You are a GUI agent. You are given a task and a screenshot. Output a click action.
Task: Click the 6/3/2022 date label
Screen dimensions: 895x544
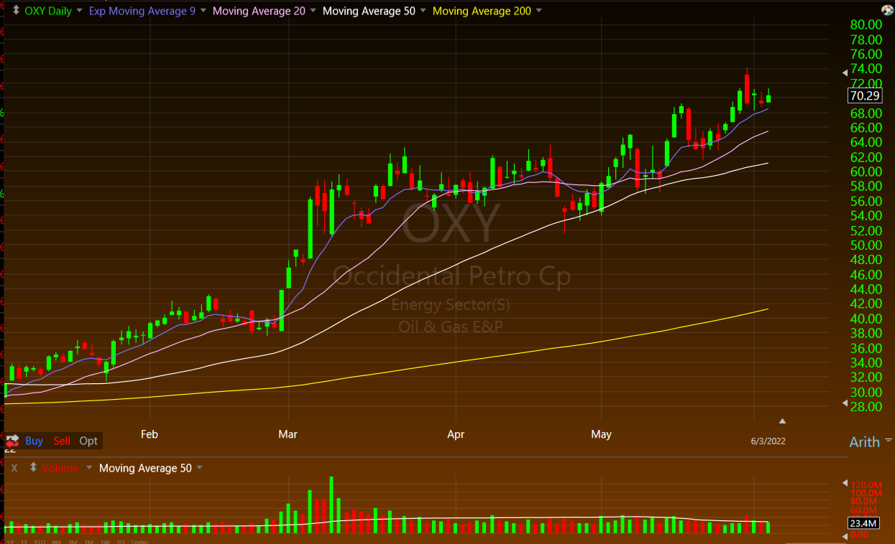pos(768,441)
